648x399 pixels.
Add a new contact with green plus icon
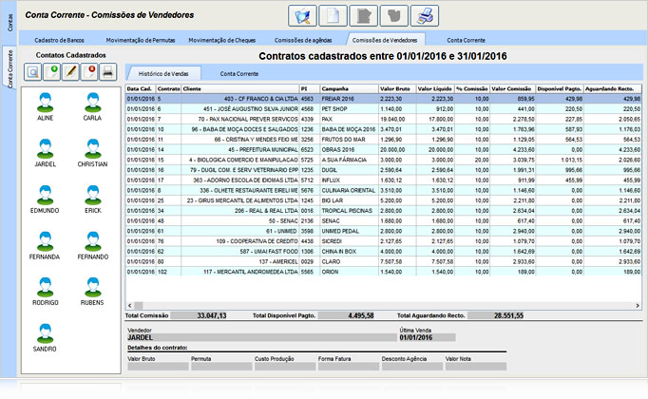coord(52,72)
